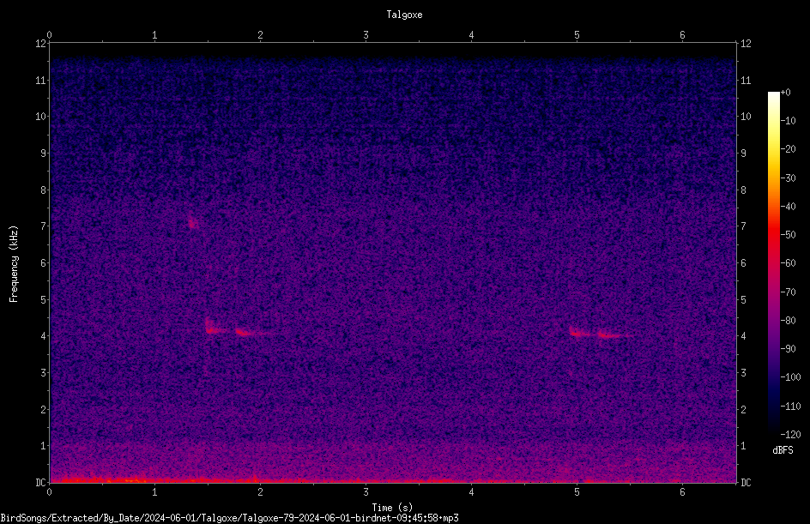
Task: Click the dBFS label under the color scale
Action: 783,450
